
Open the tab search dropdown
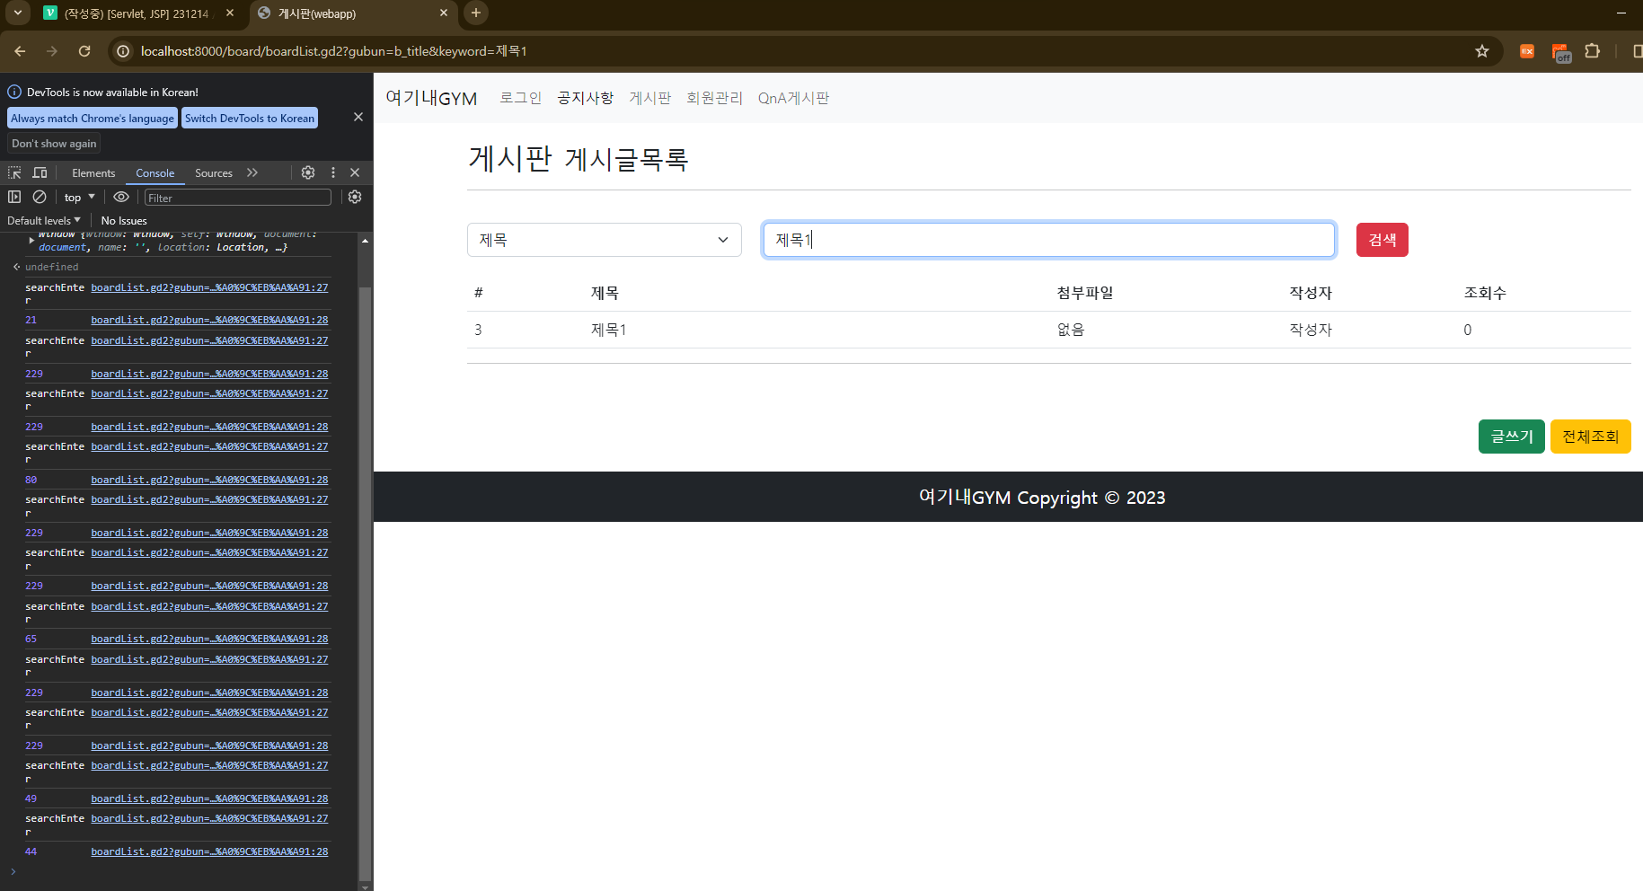point(17,13)
